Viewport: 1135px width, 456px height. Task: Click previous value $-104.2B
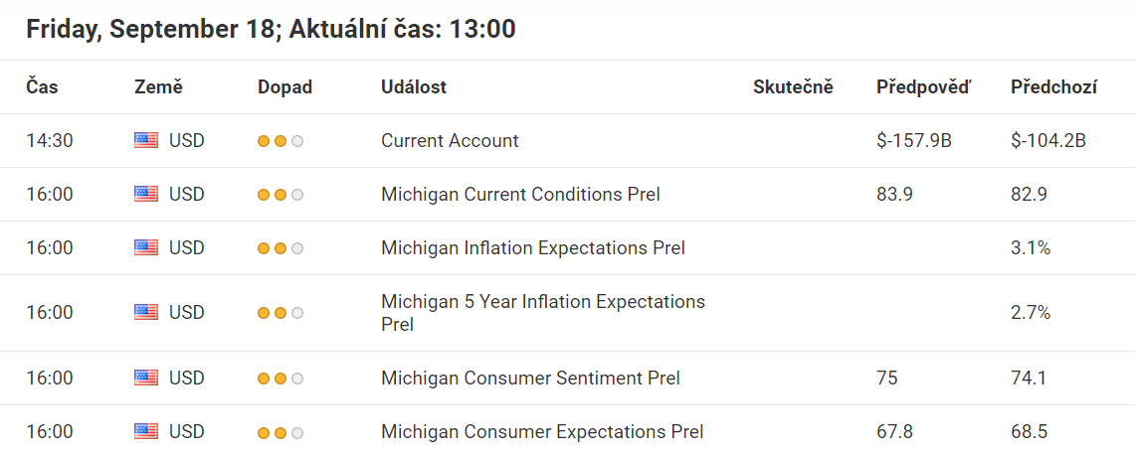click(1048, 141)
